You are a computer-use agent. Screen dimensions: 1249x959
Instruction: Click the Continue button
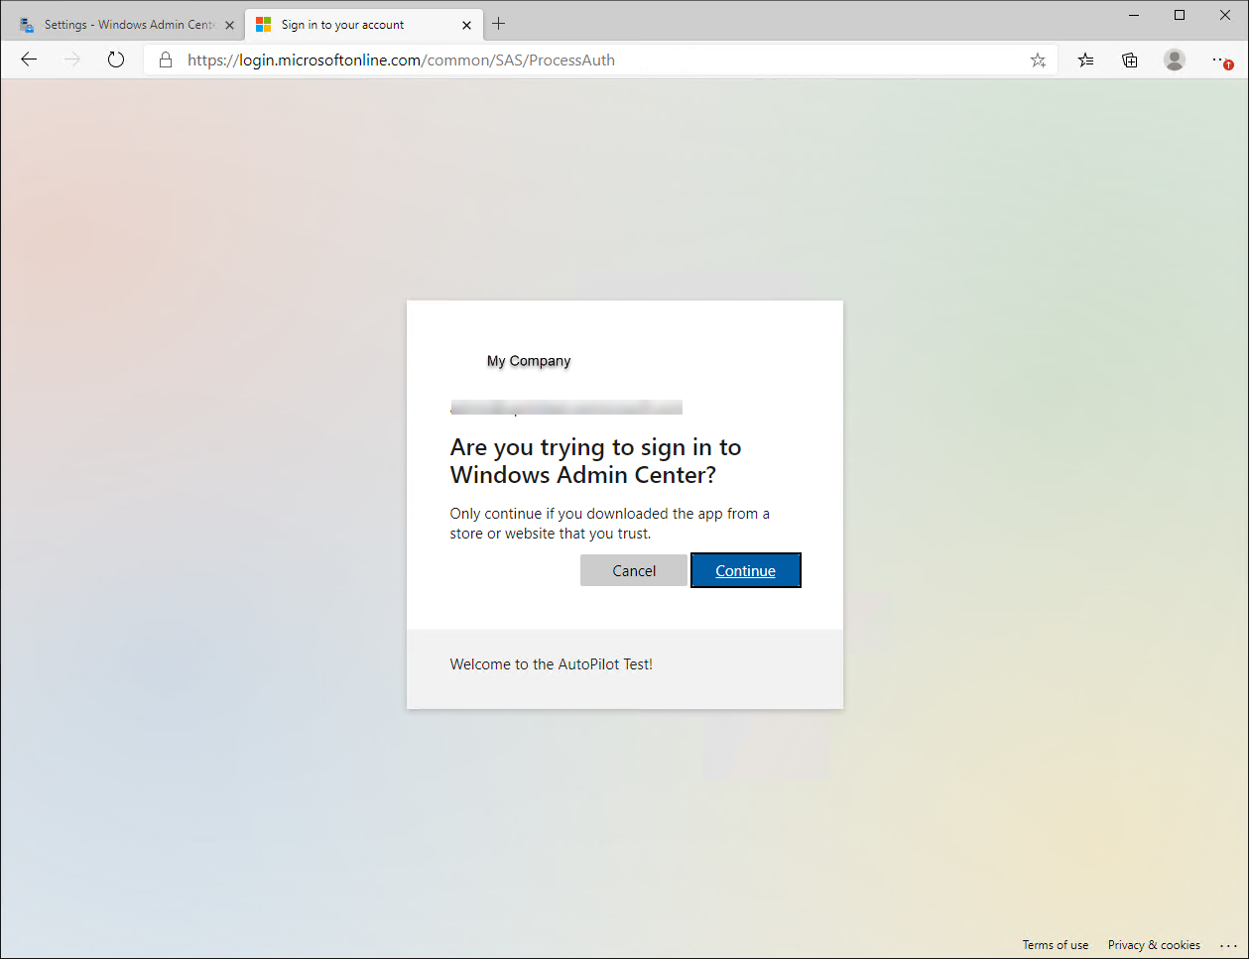tap(746, 570)
